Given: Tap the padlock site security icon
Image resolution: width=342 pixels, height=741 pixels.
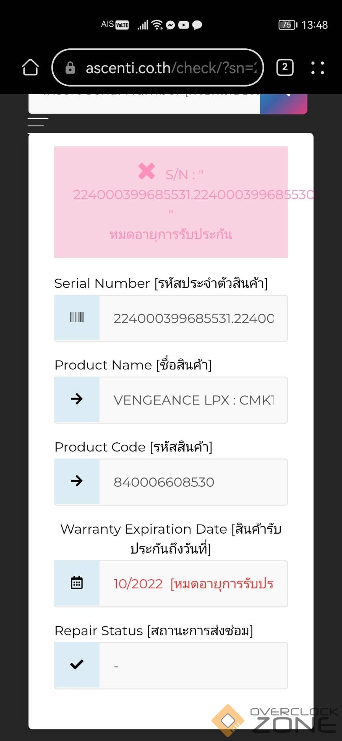Looking at the screenshot, I should [x=70, y=68].
